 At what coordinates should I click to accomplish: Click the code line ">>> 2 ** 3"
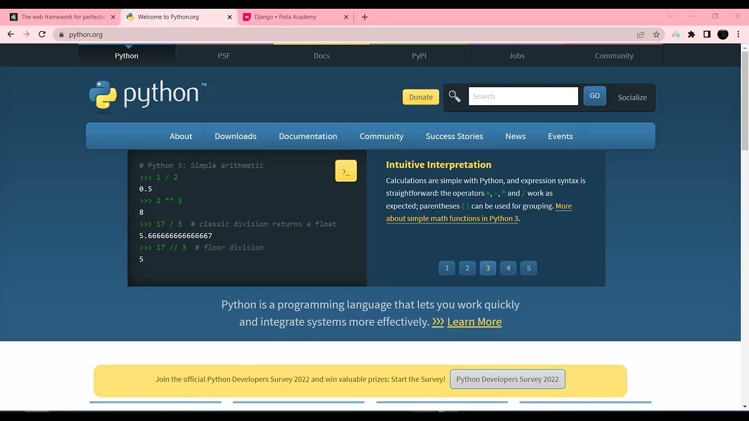click(161, 201)
